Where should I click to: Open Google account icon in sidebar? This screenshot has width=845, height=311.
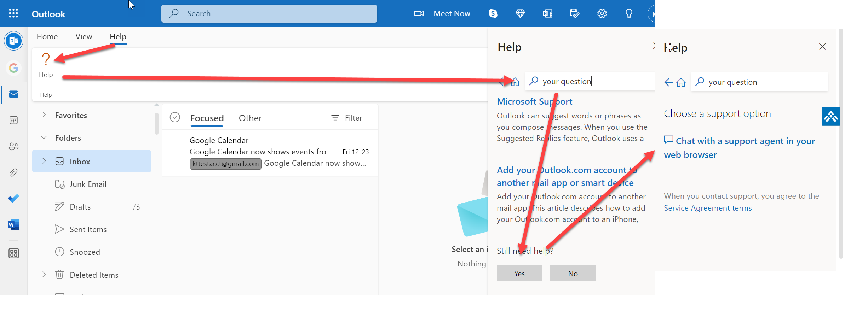coord(14,68)
